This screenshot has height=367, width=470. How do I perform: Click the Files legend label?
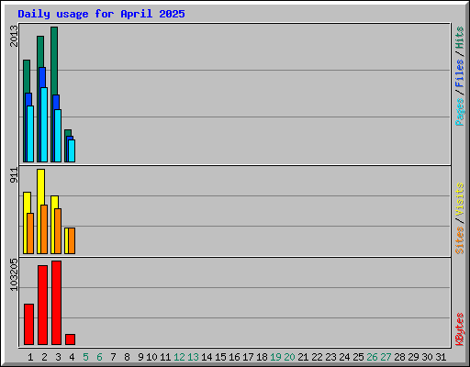(x=460, y=72)
